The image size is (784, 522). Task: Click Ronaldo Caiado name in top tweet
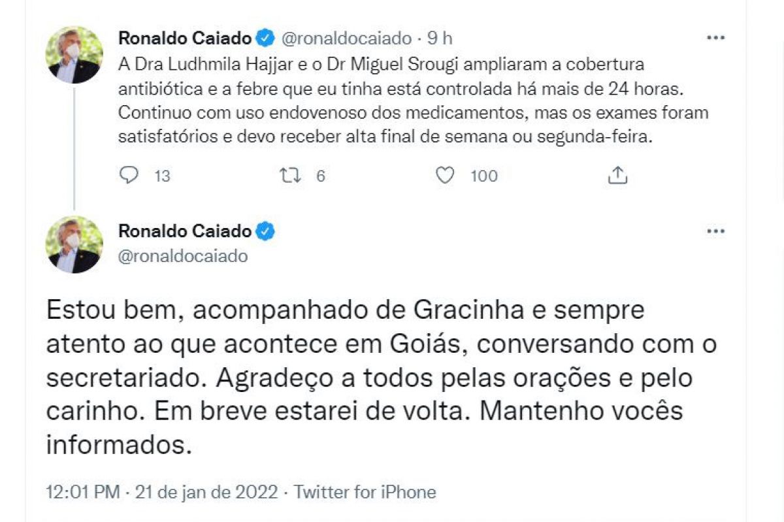tap(185, 39)
